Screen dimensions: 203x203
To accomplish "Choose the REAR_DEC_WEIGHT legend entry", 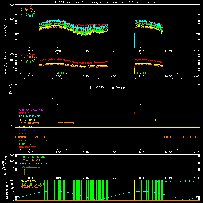I will point(31,167).
